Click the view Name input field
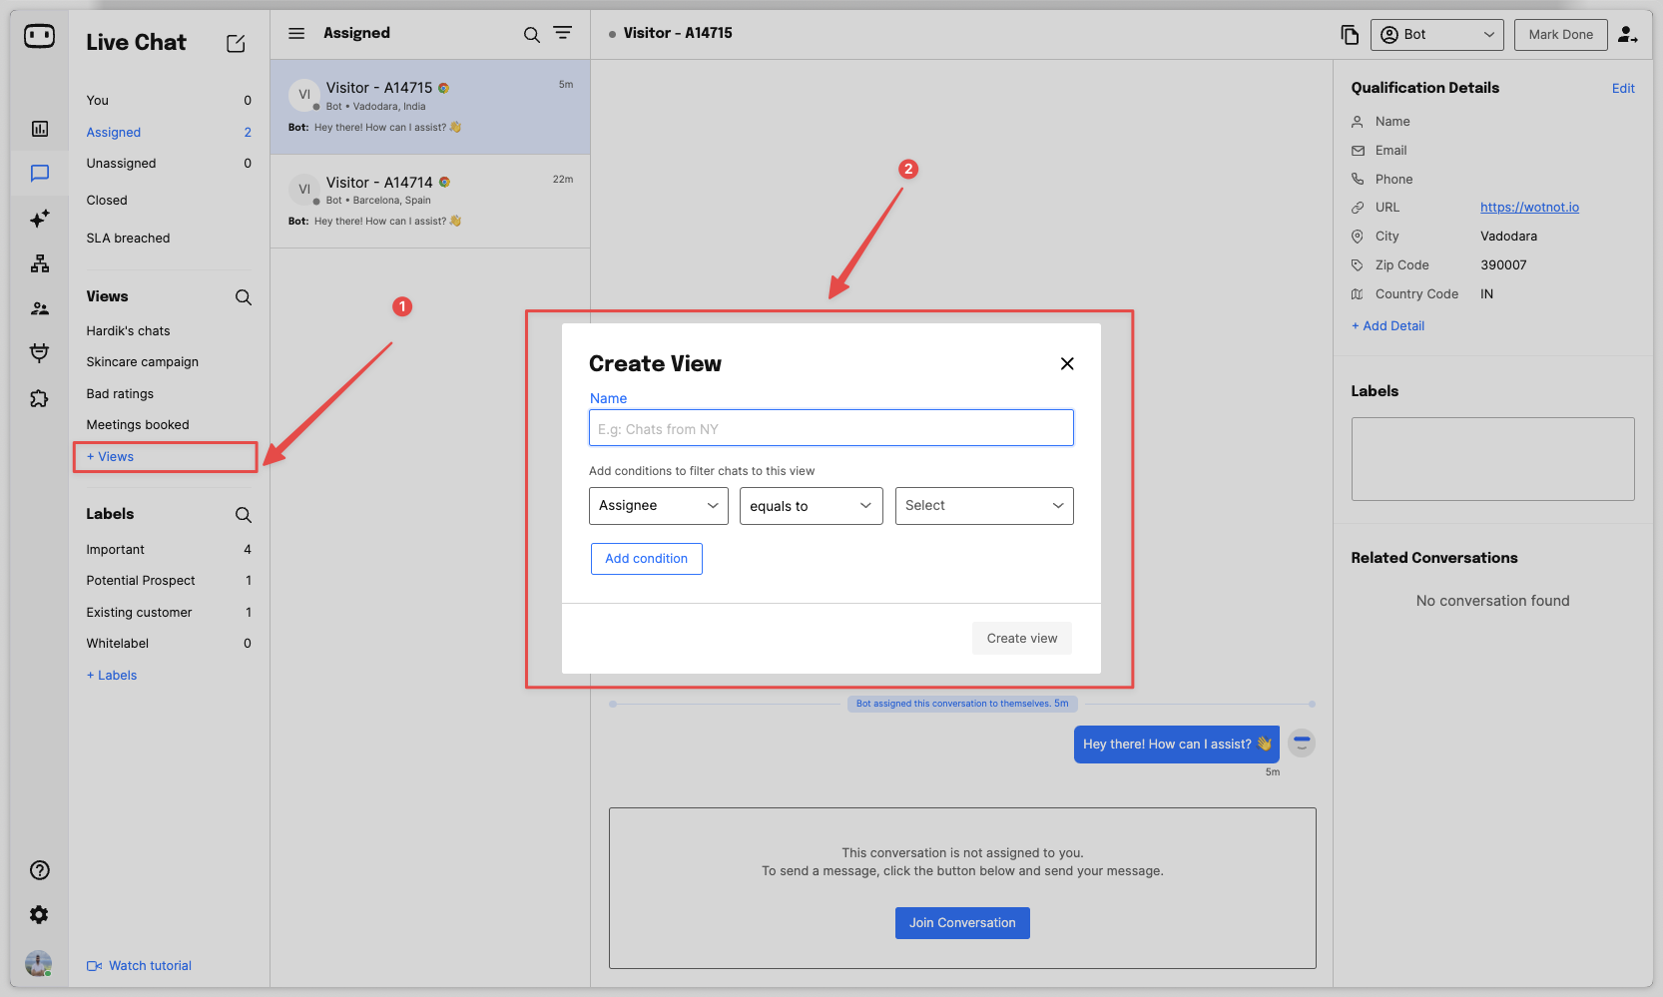 tap(831, 429)
